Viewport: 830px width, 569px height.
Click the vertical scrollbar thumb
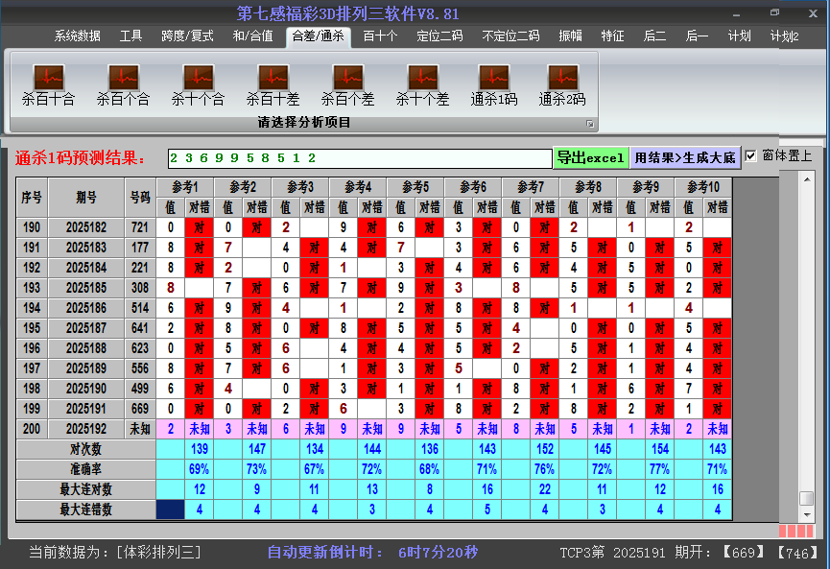807,498
